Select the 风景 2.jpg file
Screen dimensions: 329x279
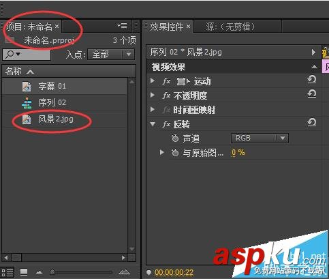pos(64,119)
